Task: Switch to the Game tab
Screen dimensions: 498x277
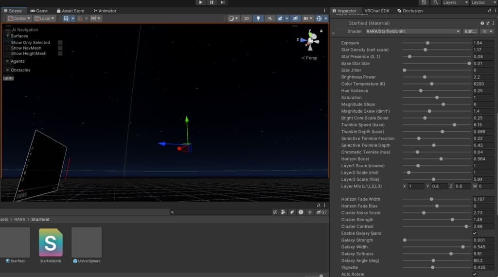Action: point(39,11)
